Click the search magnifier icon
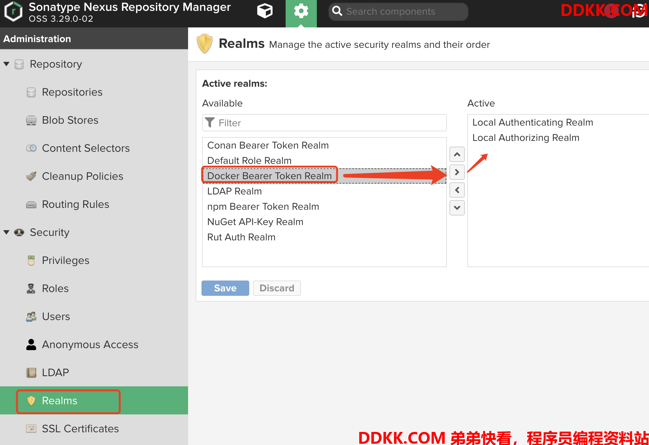The image size is (649, 445). 337,11
